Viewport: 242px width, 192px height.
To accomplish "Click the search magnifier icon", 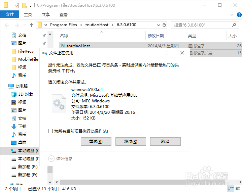I will click(234, 25).
